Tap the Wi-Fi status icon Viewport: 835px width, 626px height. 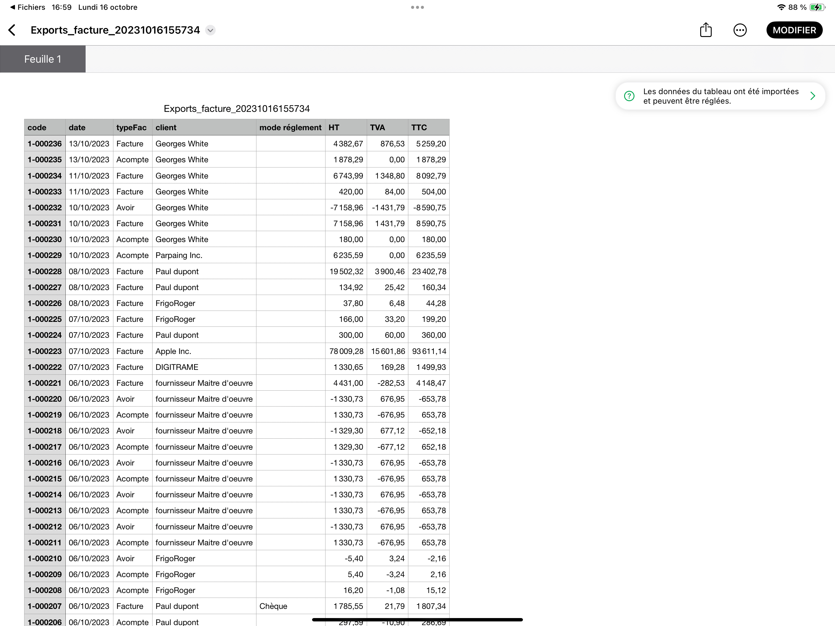pyautogui.click(x=781, y=7)
